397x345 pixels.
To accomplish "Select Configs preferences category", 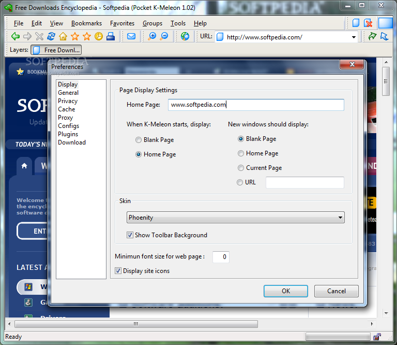I will pos(69,126).
